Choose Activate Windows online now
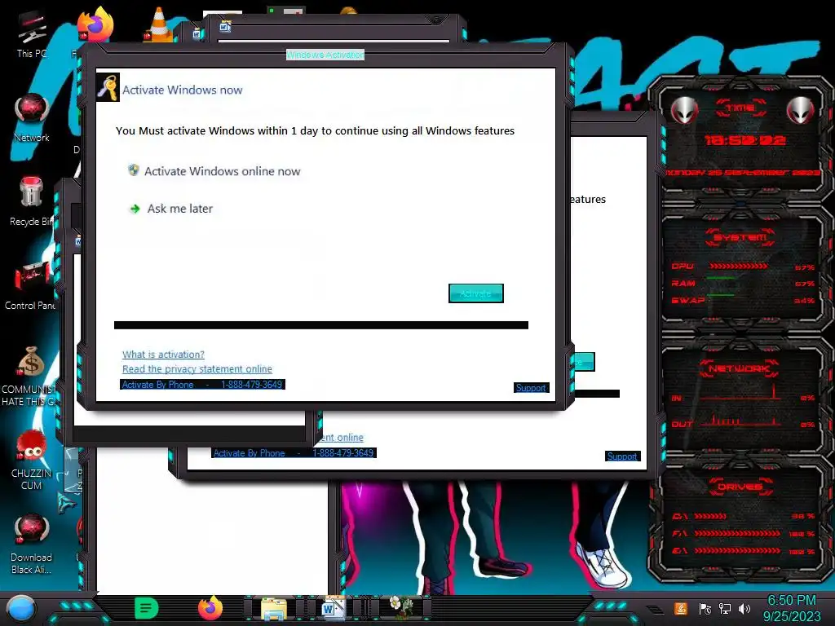The width and height of the screenshot is (835, 626). coord(222,171)
